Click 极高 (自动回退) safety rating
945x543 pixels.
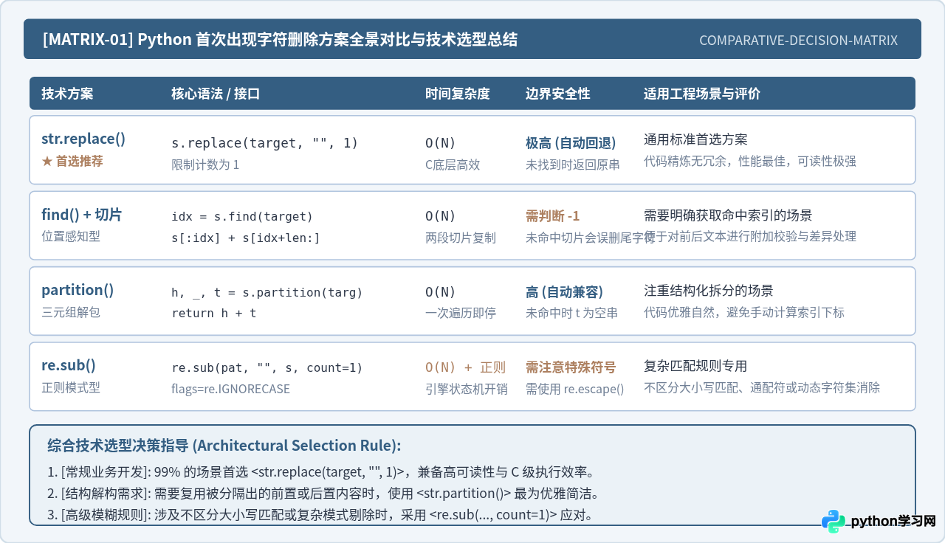(571, 142)
